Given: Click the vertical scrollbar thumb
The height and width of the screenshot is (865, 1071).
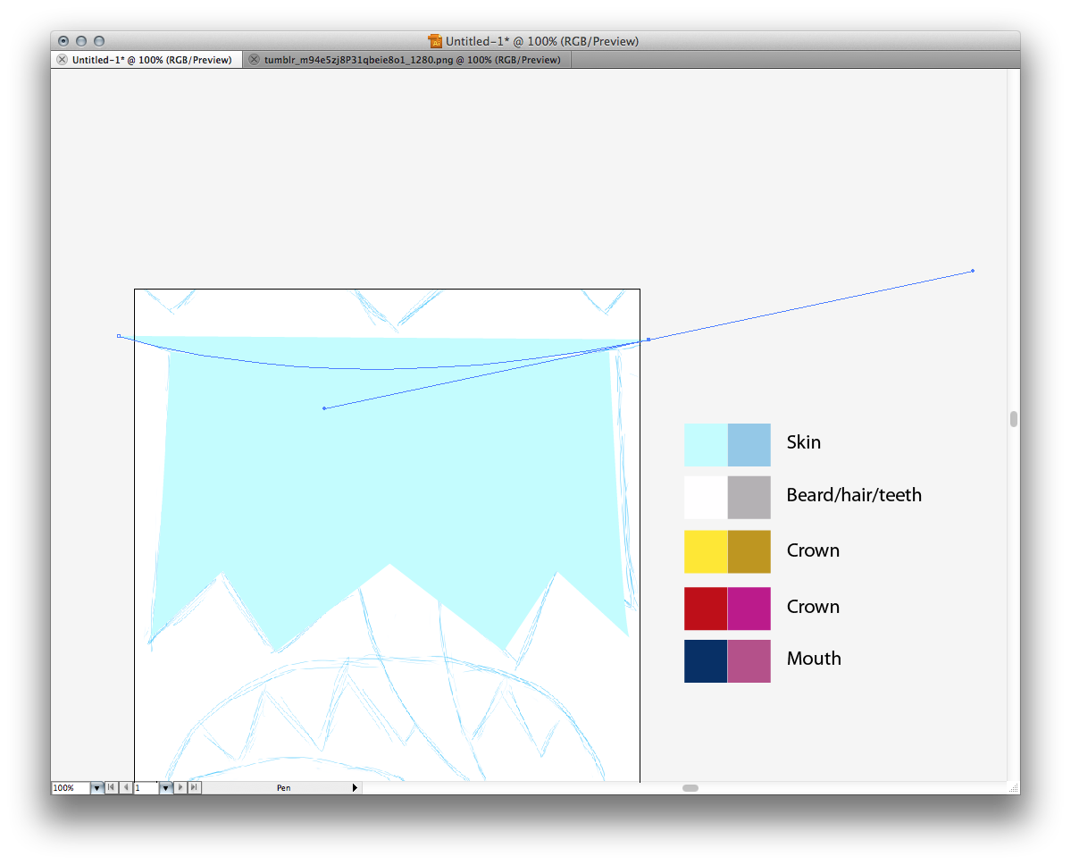Looking at the screenshot, I should (1013, 419).
